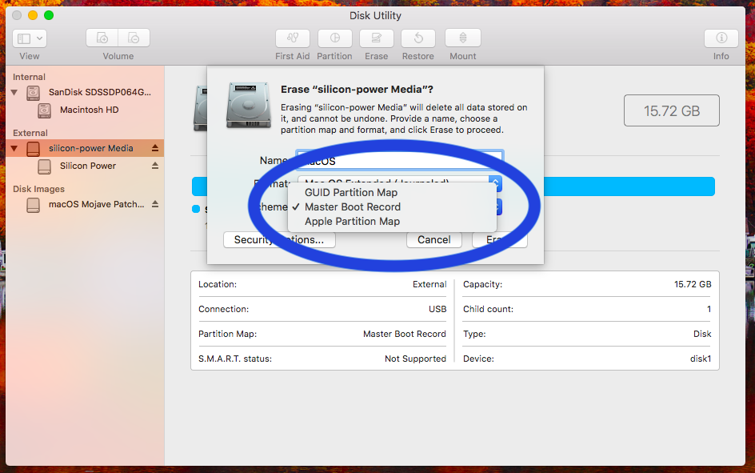Screen dimensions: 755x473
Task: Click the Macintosh HD drive icon
Action: (x=44, y=110)
